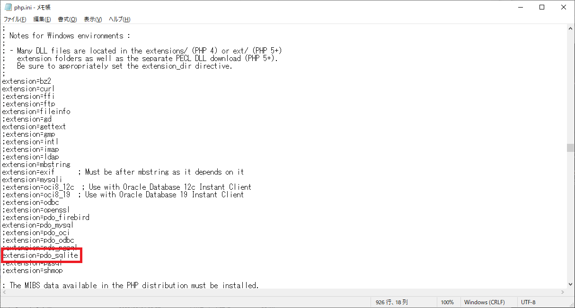Place cursor in ;extension=gd line
The width and height of the screenshot is (575, 308).
pos(27,119)
